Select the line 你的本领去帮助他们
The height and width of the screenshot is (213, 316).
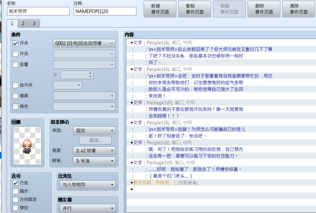pos(221,83)
